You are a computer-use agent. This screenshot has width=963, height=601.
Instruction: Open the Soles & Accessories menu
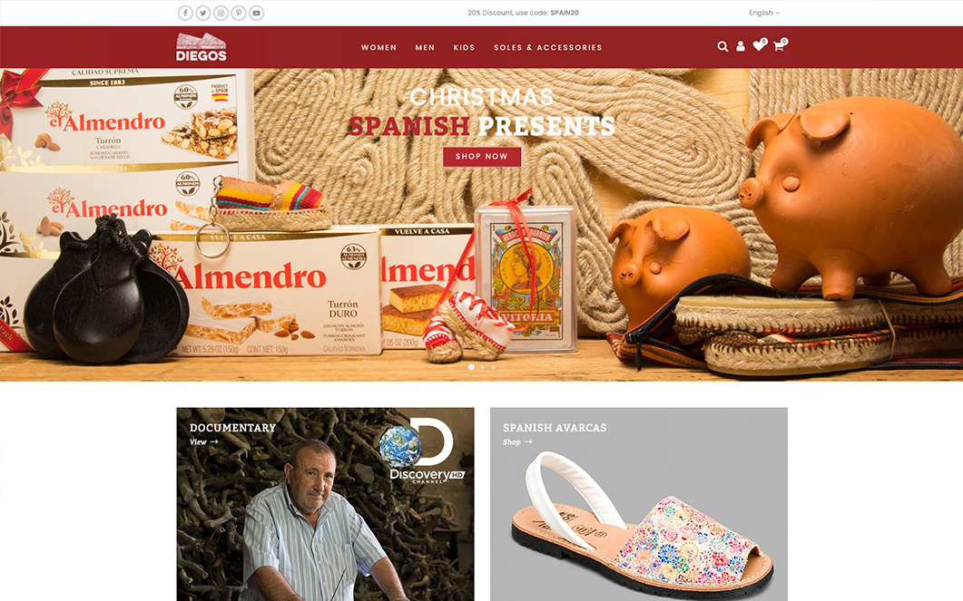pyautogui.click(x=548, y=47)
